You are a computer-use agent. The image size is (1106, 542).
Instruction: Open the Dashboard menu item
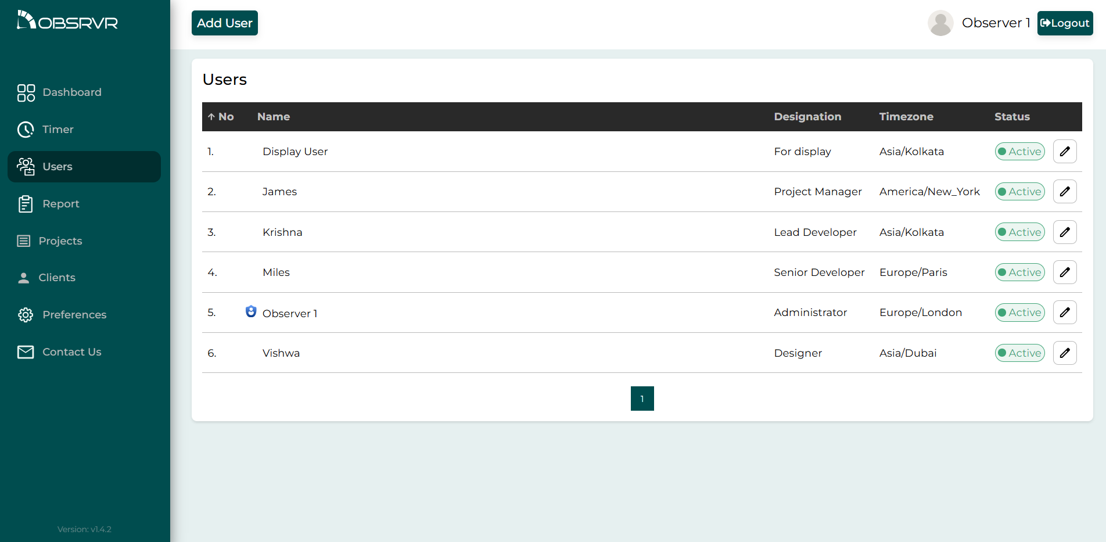(72, 92)
